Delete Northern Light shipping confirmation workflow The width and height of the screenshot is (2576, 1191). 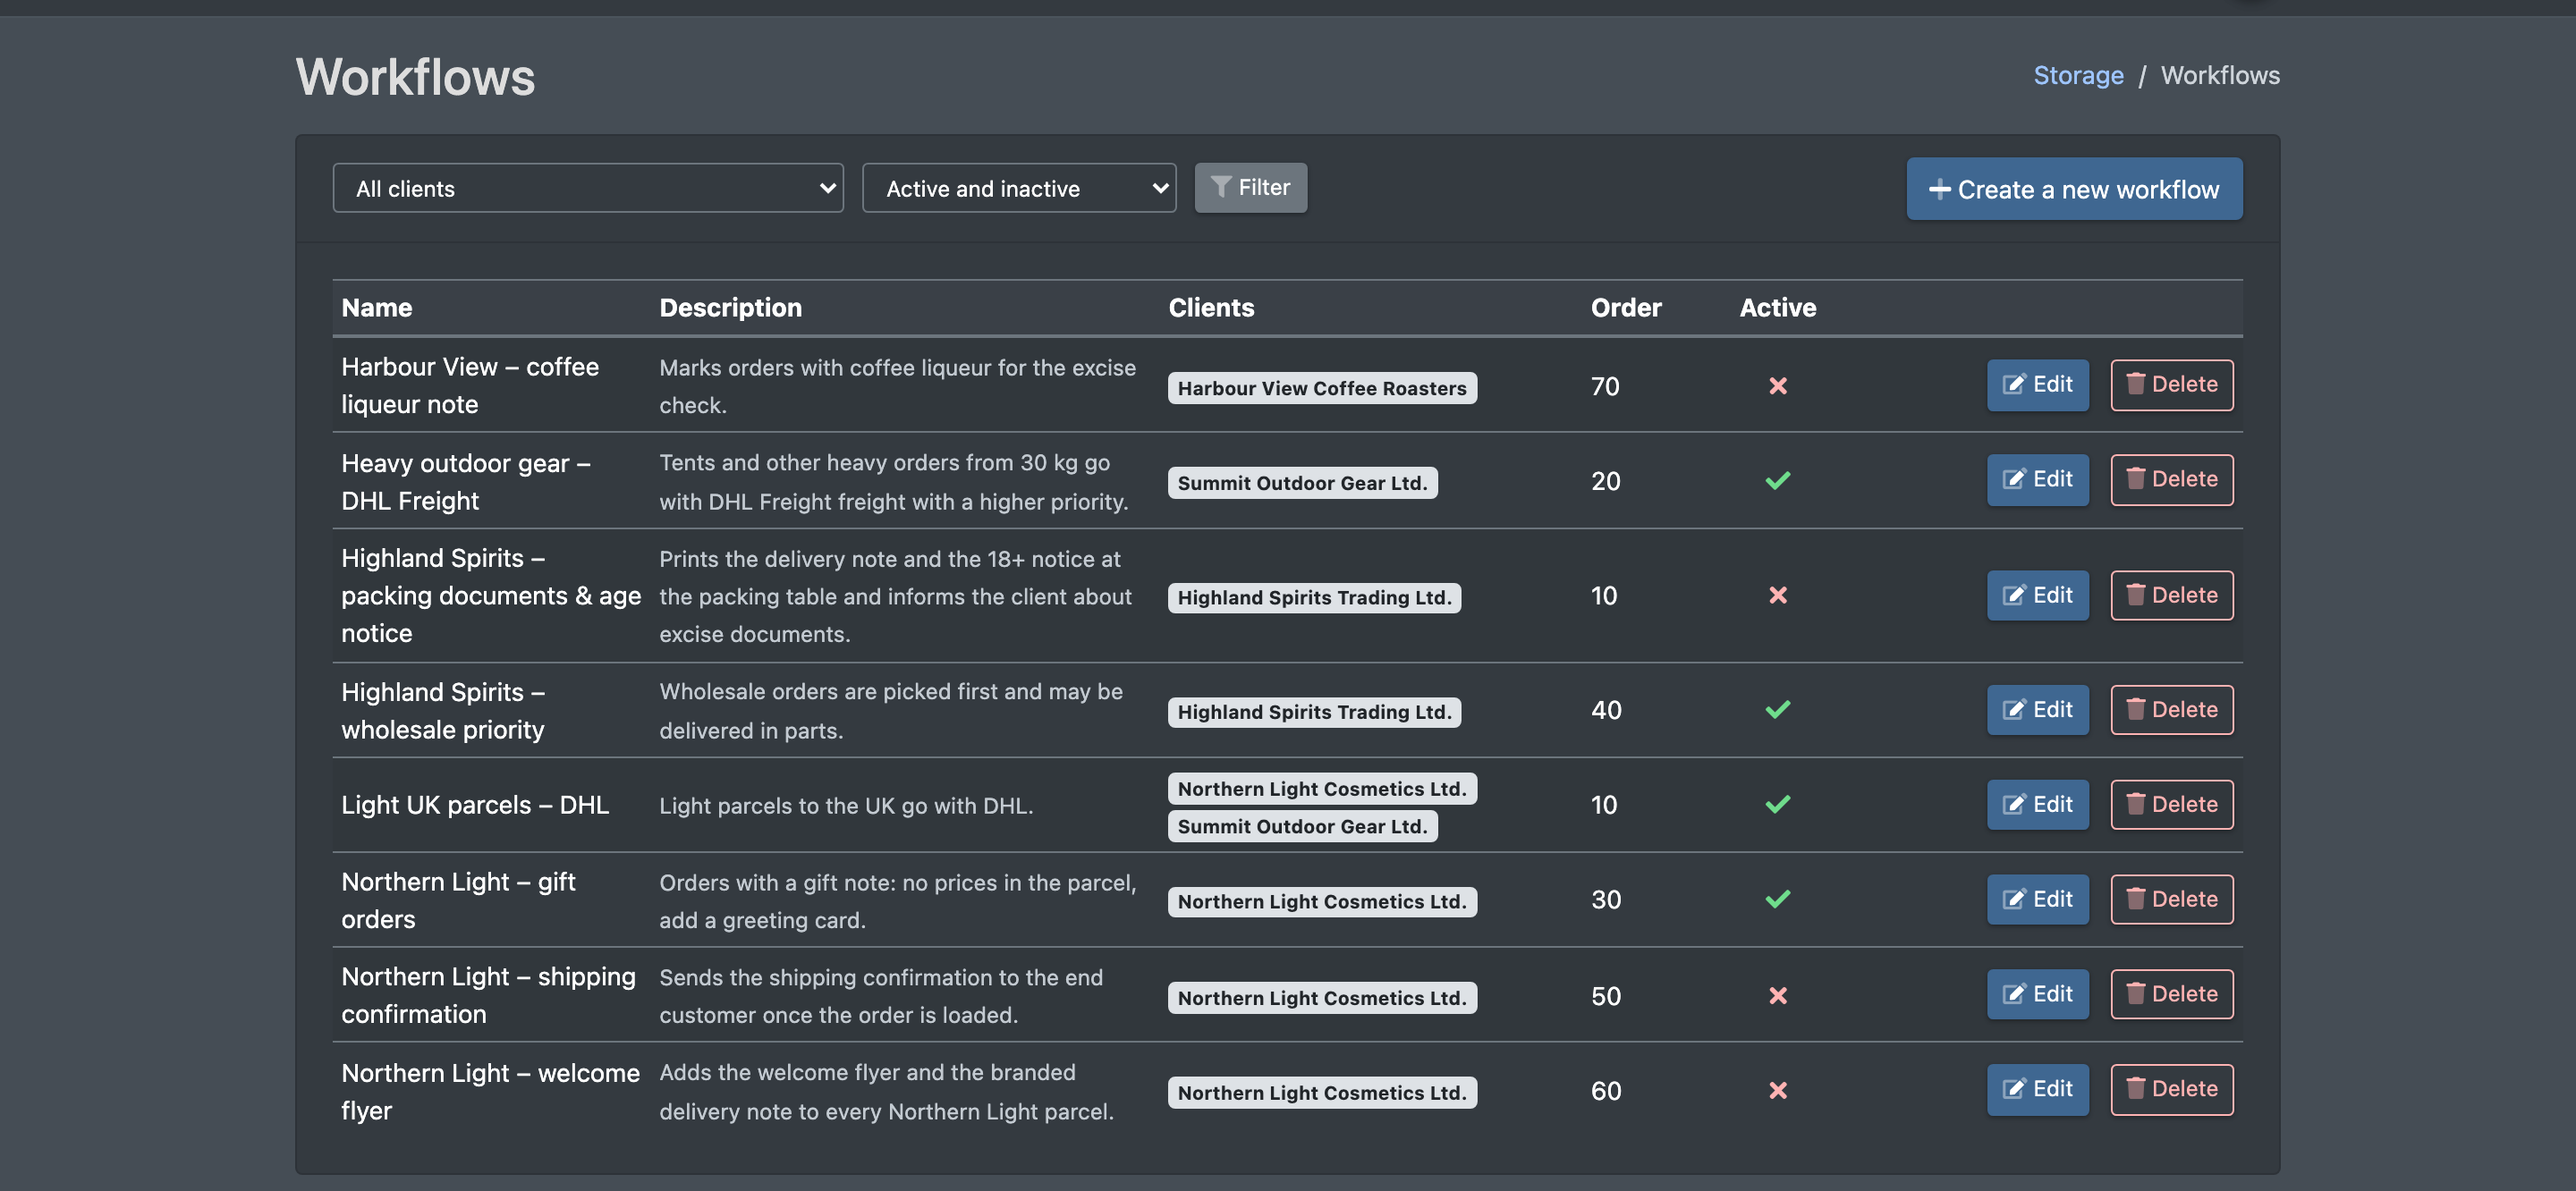coord(2172,995)
